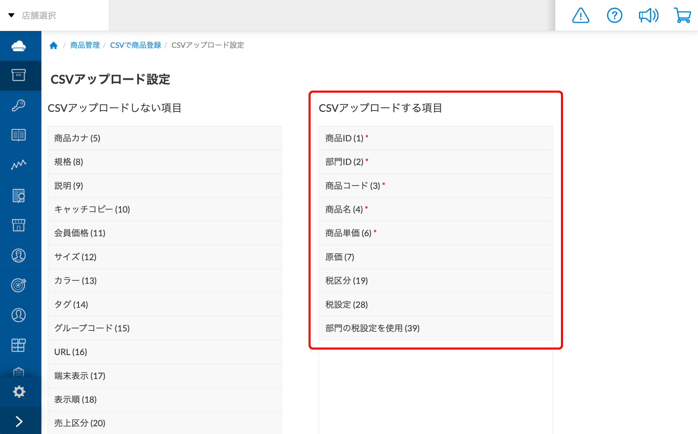Go to CSVで商品登録 breadcrumb link

point(135,45)
